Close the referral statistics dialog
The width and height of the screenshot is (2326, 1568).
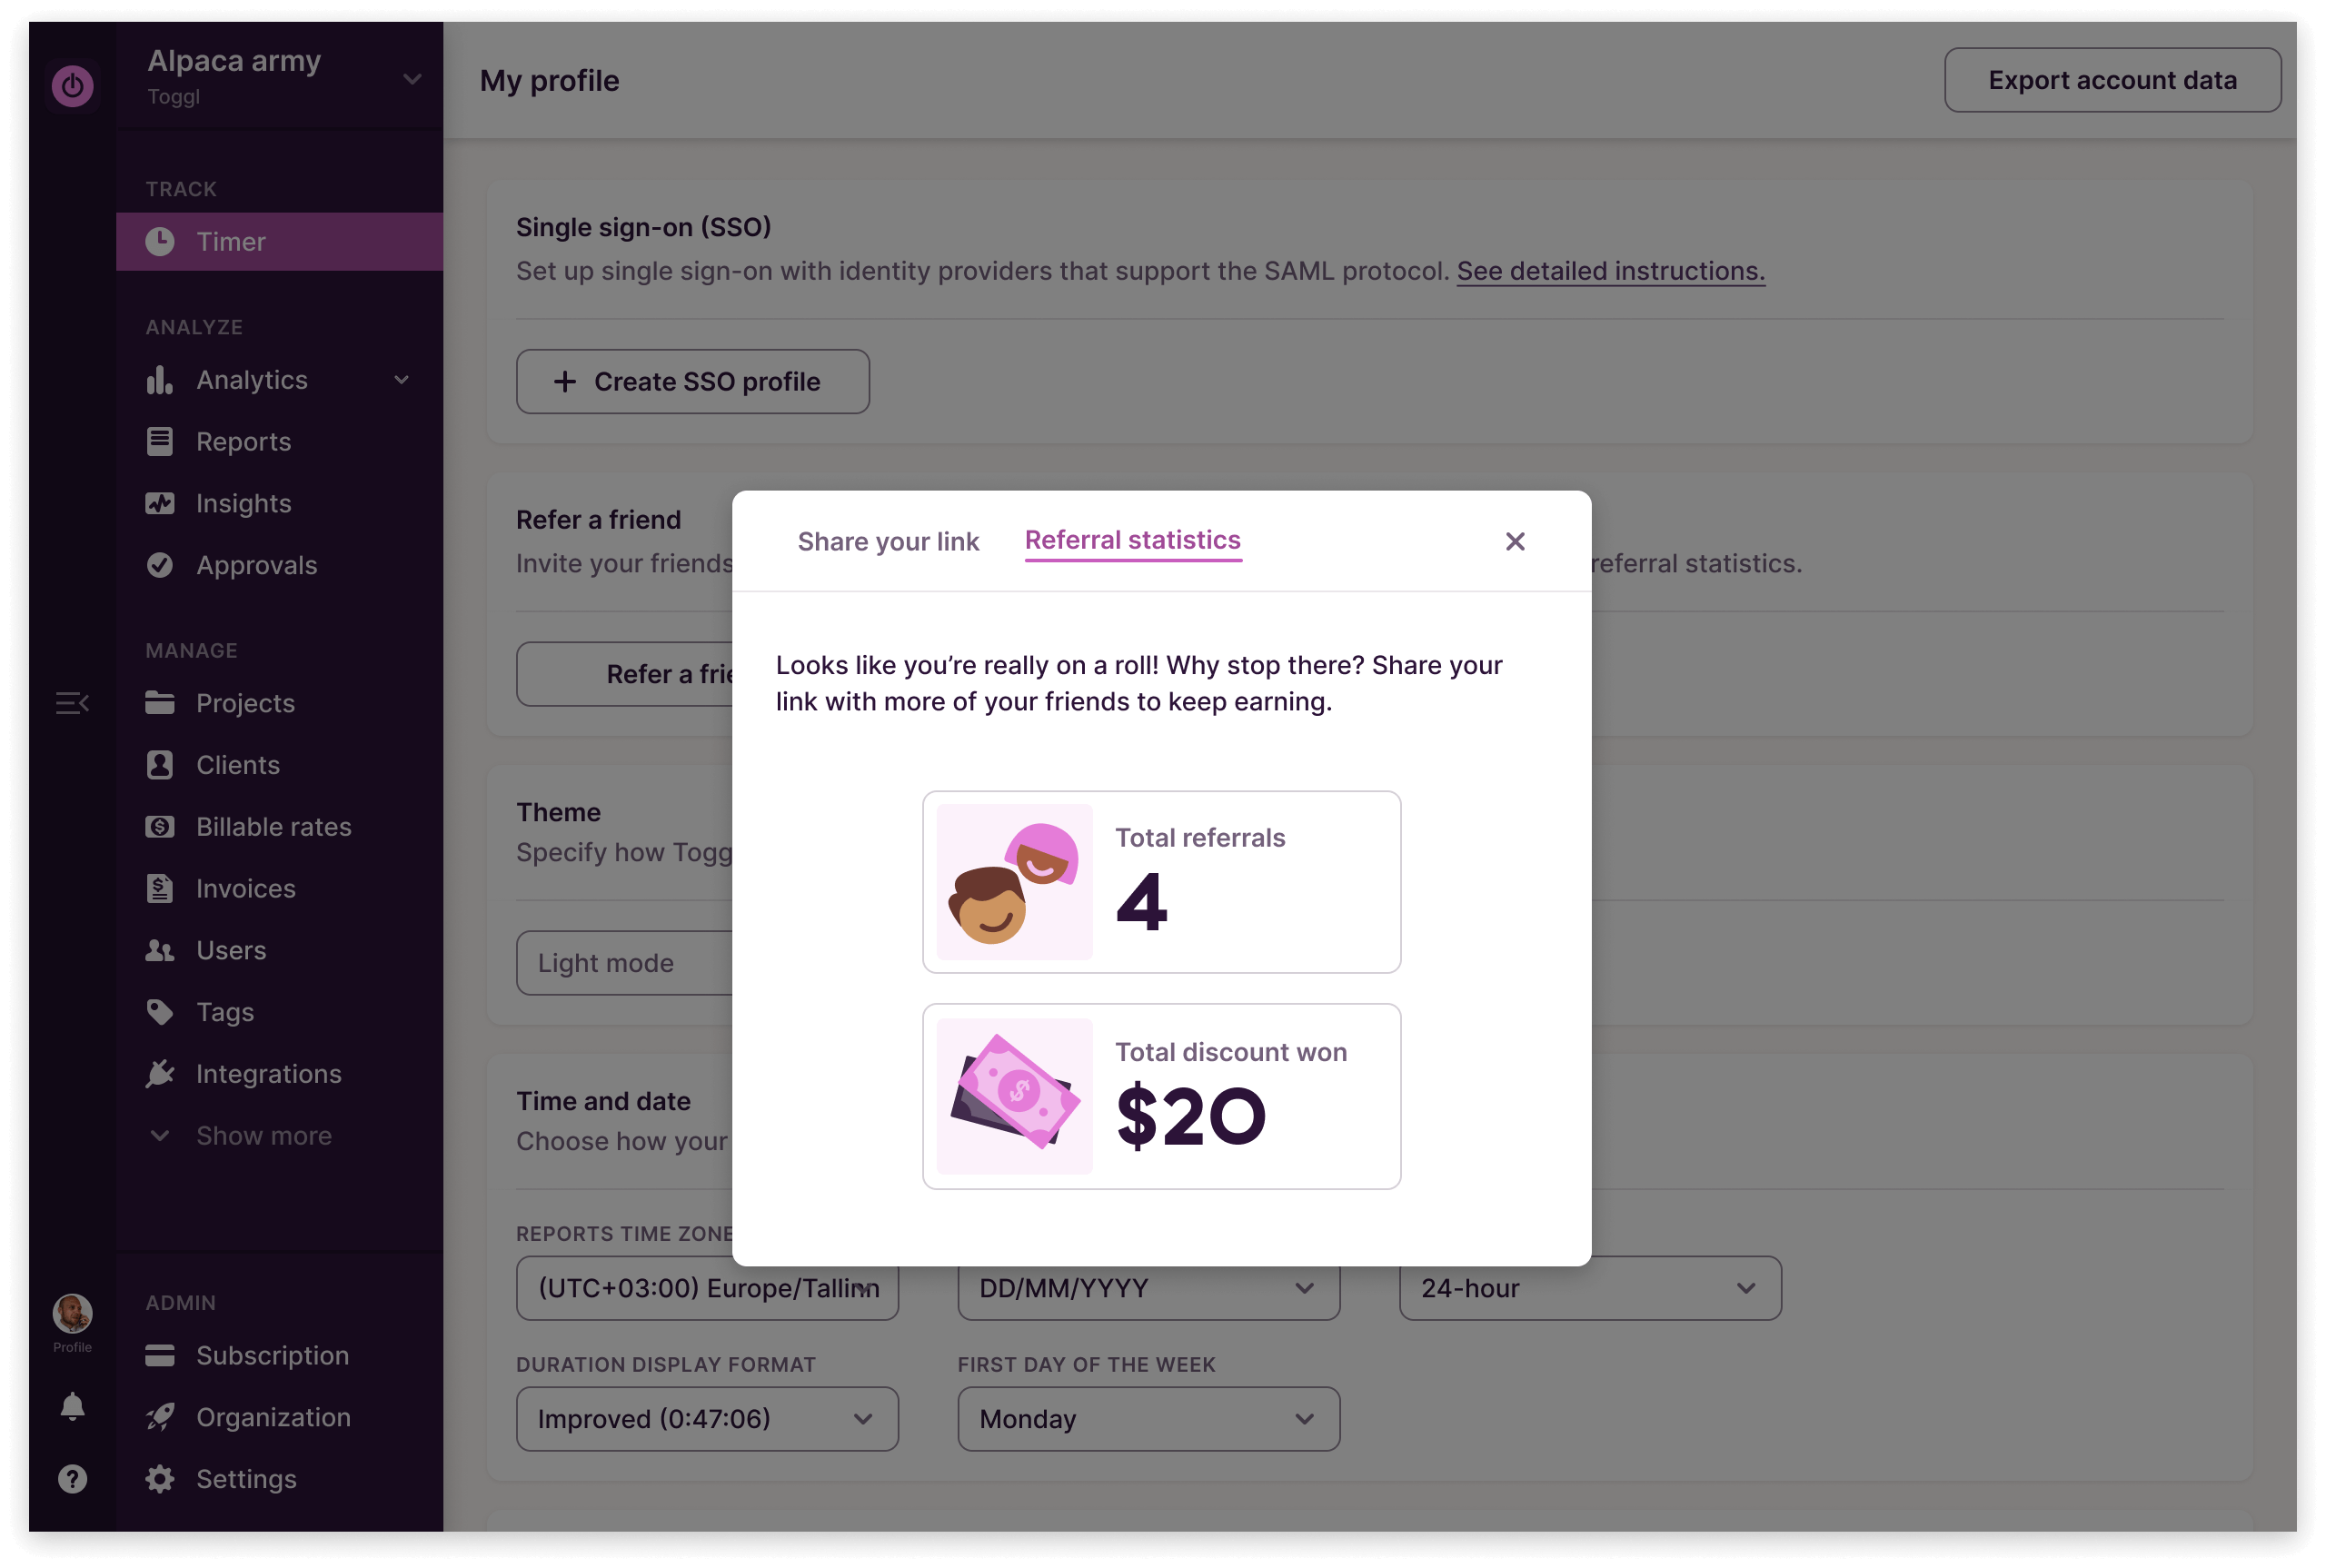click(1515, 541)
